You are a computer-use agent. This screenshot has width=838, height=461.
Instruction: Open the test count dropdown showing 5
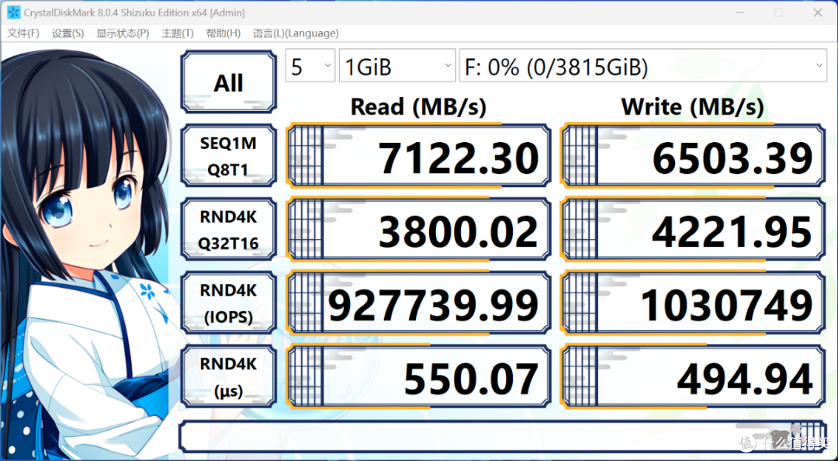click(x=310, y=67)
